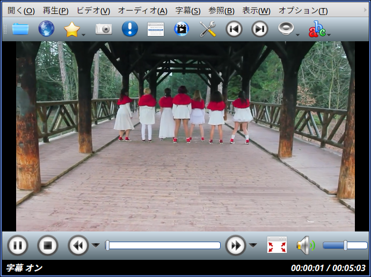
Task: Fast forward using the double-right arrow button
Action: (x=236, y=245)
